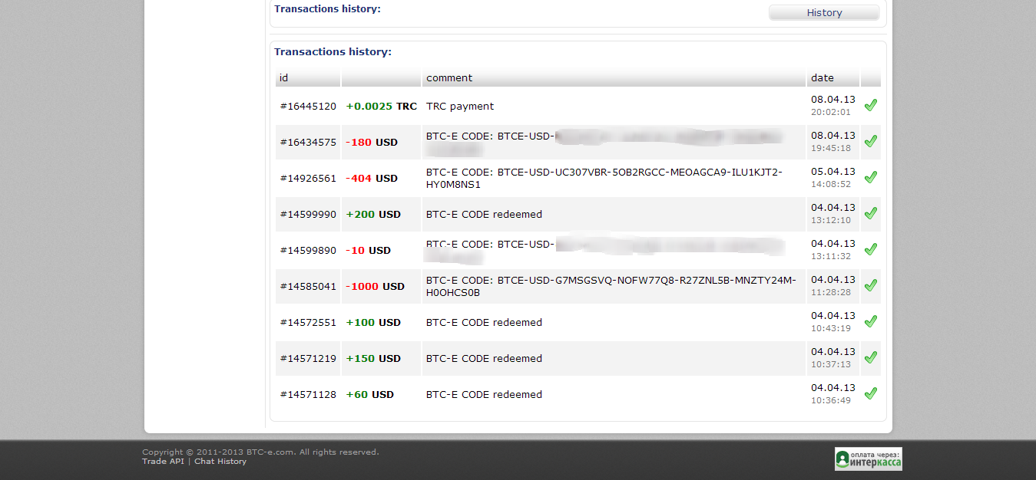Click the -10 USD amount
Screen dimensions: 1036x480
(x=369, y=251)
